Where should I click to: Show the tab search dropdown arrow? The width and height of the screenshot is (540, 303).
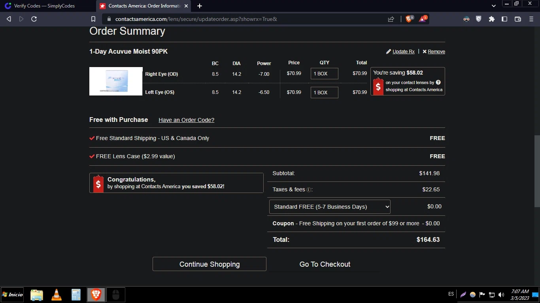coord(494,6)
